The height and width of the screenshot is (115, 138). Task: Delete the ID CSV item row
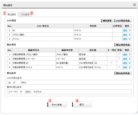pyautogui.click(x=130, y=30)
